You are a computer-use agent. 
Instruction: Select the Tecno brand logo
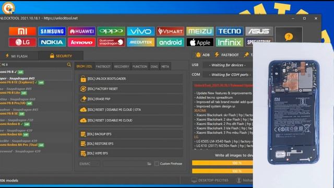tap(230, 31)
